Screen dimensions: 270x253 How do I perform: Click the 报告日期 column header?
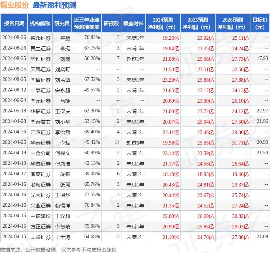coord(14,23)
